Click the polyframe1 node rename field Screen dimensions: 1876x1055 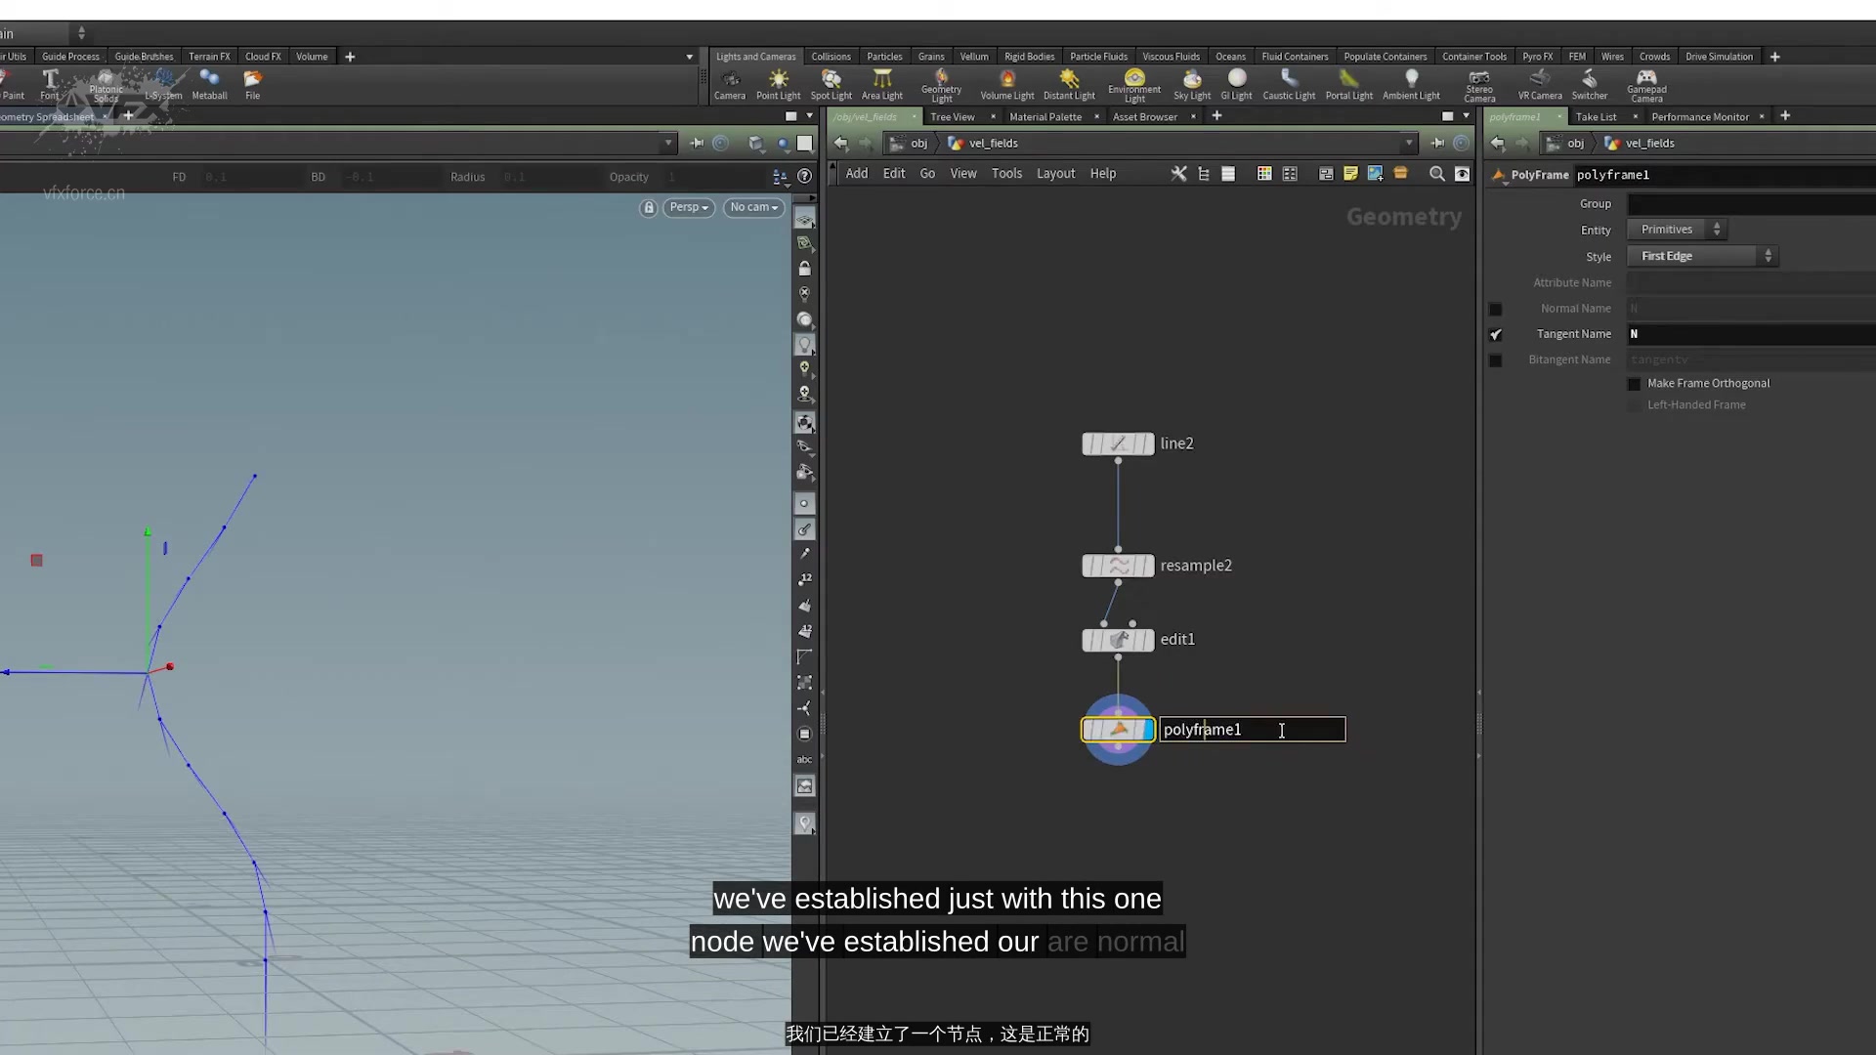[x=1252, y=730]
